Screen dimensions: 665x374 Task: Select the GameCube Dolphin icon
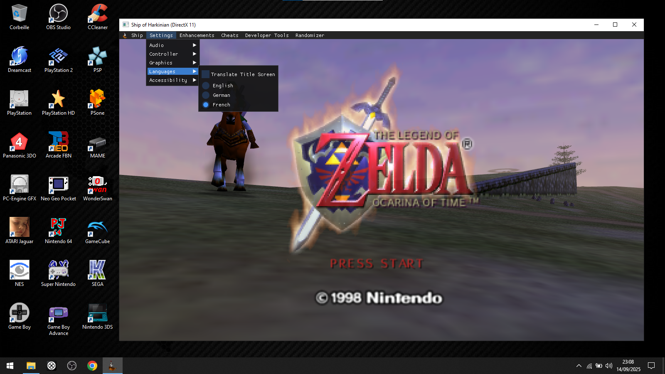tap(98, 231)
